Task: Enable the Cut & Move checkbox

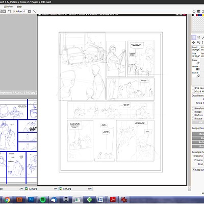Action: pyautogui.click(x=193, y=91)
